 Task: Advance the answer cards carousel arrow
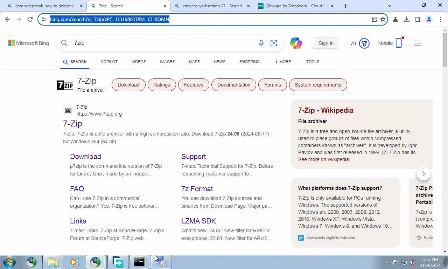423,173
